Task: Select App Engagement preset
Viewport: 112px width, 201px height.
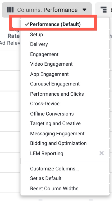Action: (x=49, y=74)
